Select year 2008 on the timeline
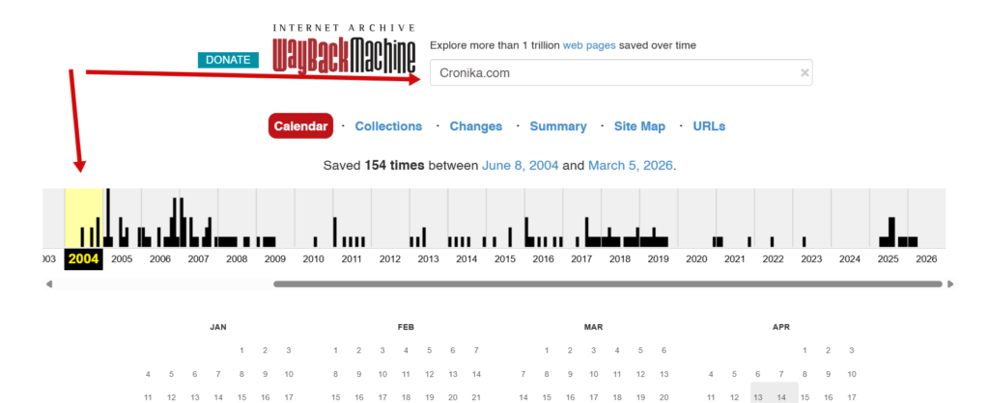The height and width of the screenshot is (403, 989). coord(237,258)
